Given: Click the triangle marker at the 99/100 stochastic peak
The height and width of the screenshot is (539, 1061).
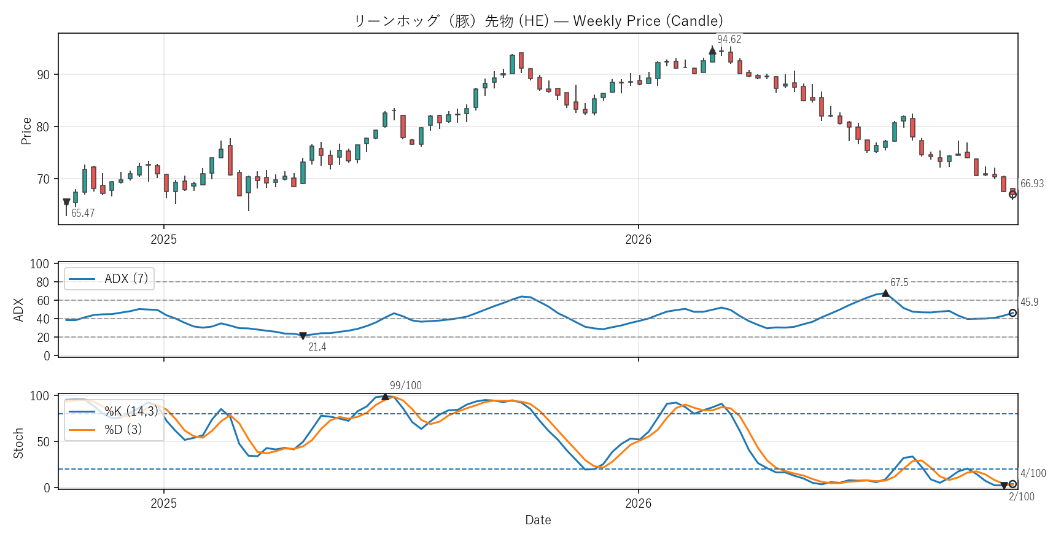Looking at the screenshot, I should [x=385, y=397].
